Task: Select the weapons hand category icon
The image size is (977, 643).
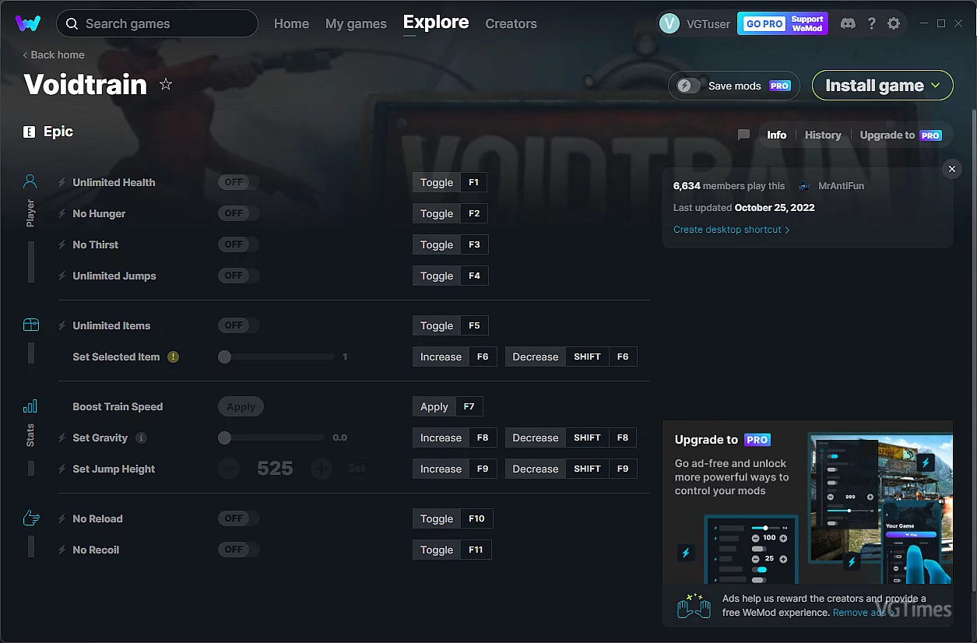Action: pos(30,518)
